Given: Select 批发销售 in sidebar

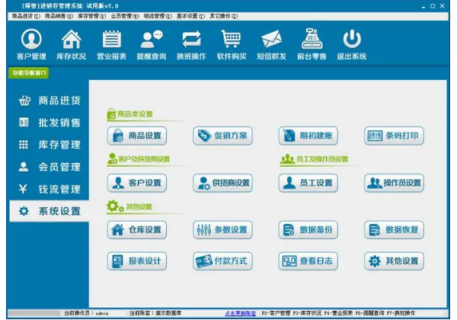Looking at the screenshot, I should click(x=50, y=123).
